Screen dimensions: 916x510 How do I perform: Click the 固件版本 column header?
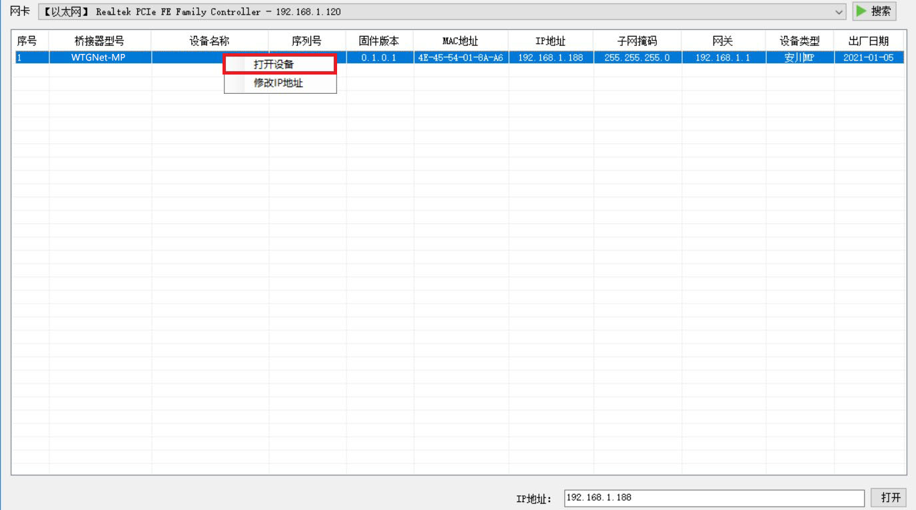(380, 41)
